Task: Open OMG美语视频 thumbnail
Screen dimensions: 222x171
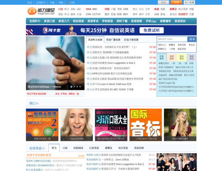Action: (x=77, y=125)
